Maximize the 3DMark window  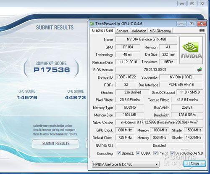[192, 3]
